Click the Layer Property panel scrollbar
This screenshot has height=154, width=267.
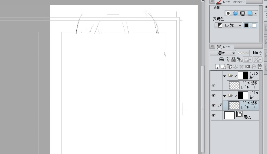[x=261, y=24]
